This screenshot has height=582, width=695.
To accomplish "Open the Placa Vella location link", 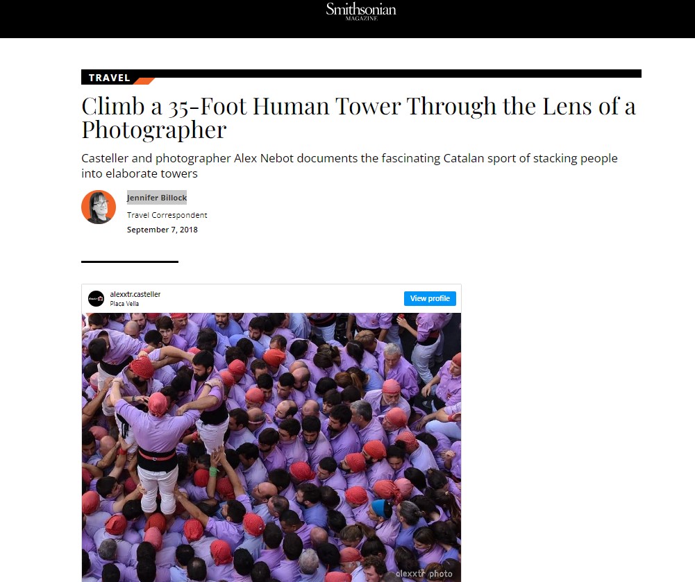I will click(x=124, y=304).
